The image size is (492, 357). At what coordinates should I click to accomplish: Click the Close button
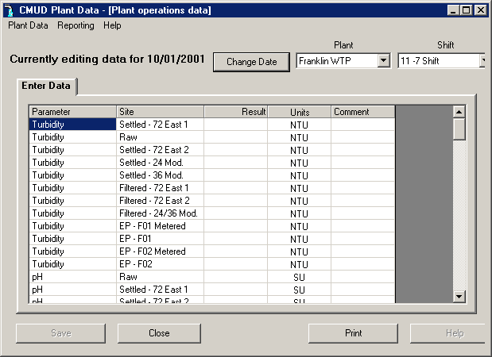pos(159,333)
